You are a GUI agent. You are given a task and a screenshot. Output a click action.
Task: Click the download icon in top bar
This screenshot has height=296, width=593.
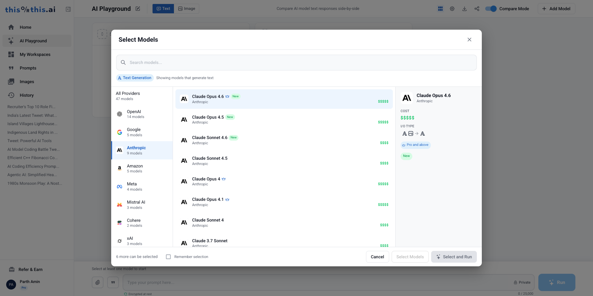(x=465, y=9)
